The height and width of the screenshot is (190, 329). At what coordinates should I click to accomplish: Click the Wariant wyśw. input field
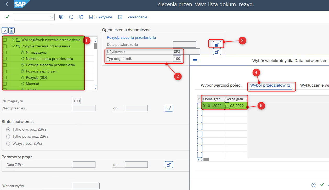pos(86,186)
